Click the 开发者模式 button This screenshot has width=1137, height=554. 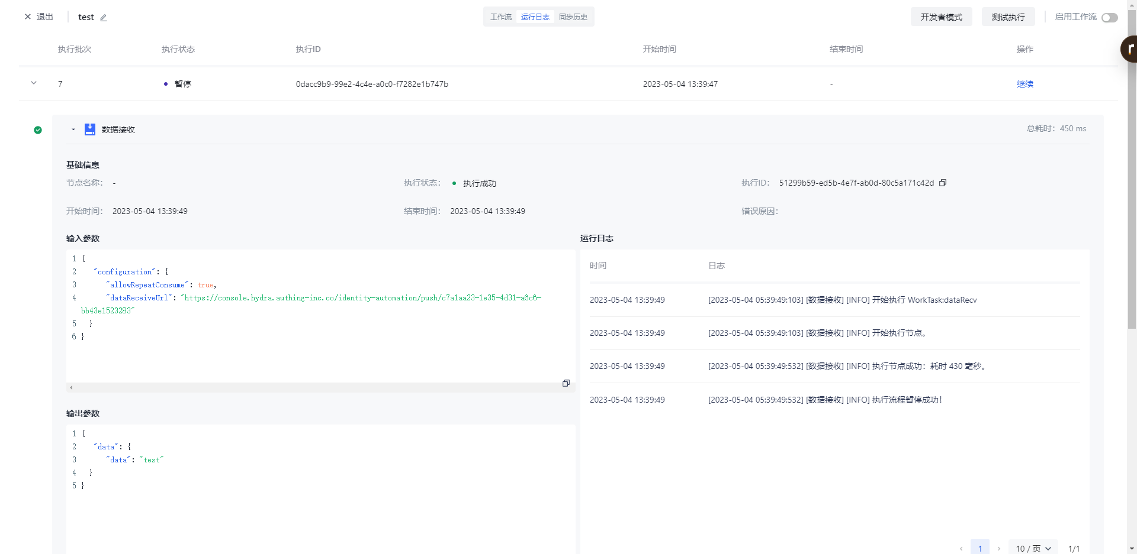pyautogui.click(x=941, y=17)
